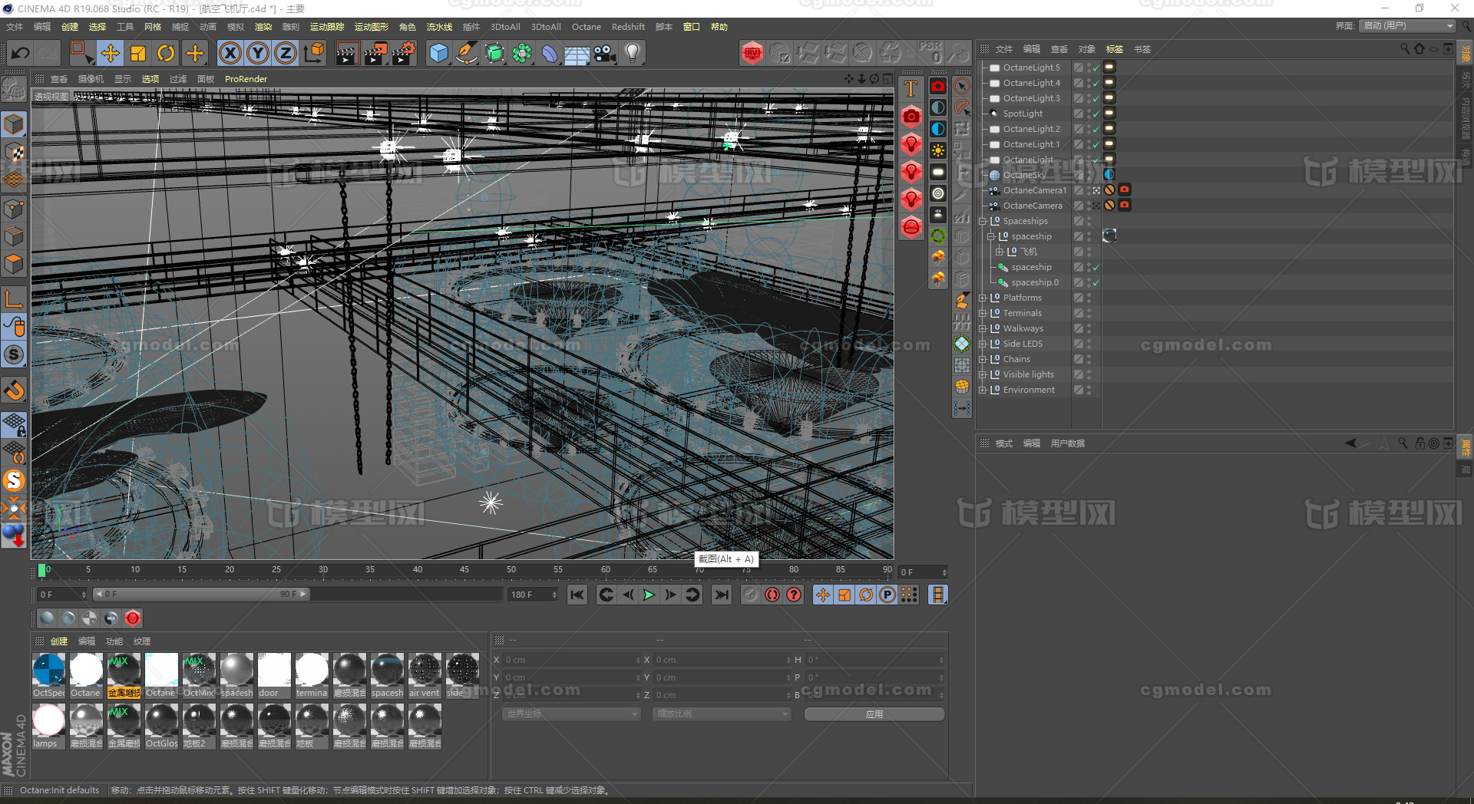Expand the Environment group
The height and width of the screenshot is (804, 1474).
983,390
